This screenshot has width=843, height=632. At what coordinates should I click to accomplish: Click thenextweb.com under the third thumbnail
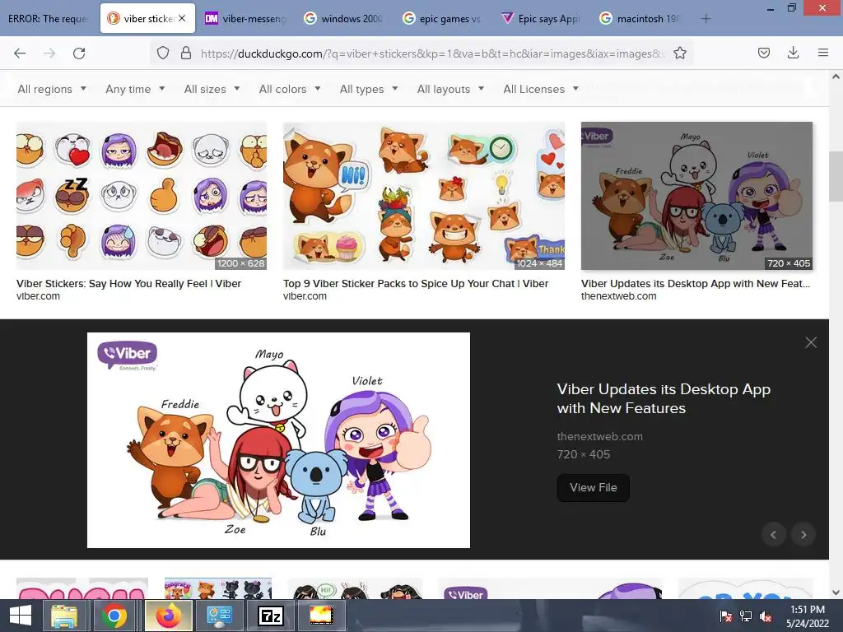[x=619, y=296]
